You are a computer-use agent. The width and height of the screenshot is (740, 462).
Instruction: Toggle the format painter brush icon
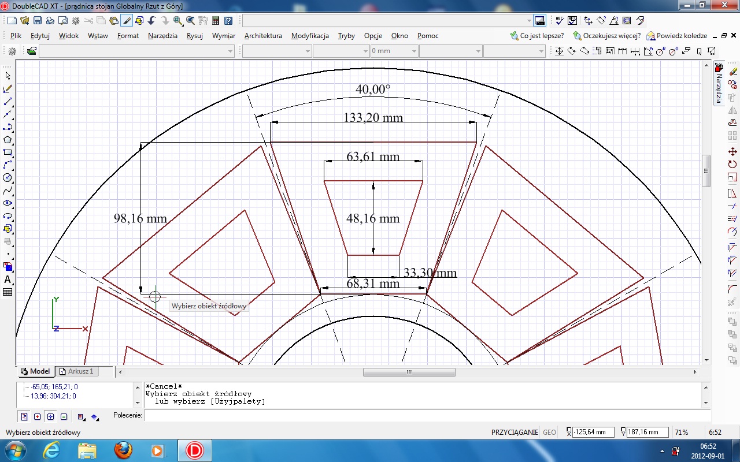pyautogui.click(x=127, y=21)
